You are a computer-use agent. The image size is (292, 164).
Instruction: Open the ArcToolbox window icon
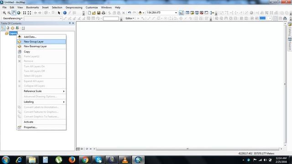[x=202, y=13]
